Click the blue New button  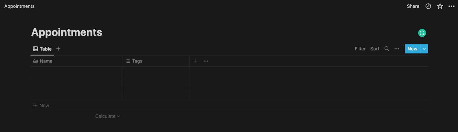point(412,49)
